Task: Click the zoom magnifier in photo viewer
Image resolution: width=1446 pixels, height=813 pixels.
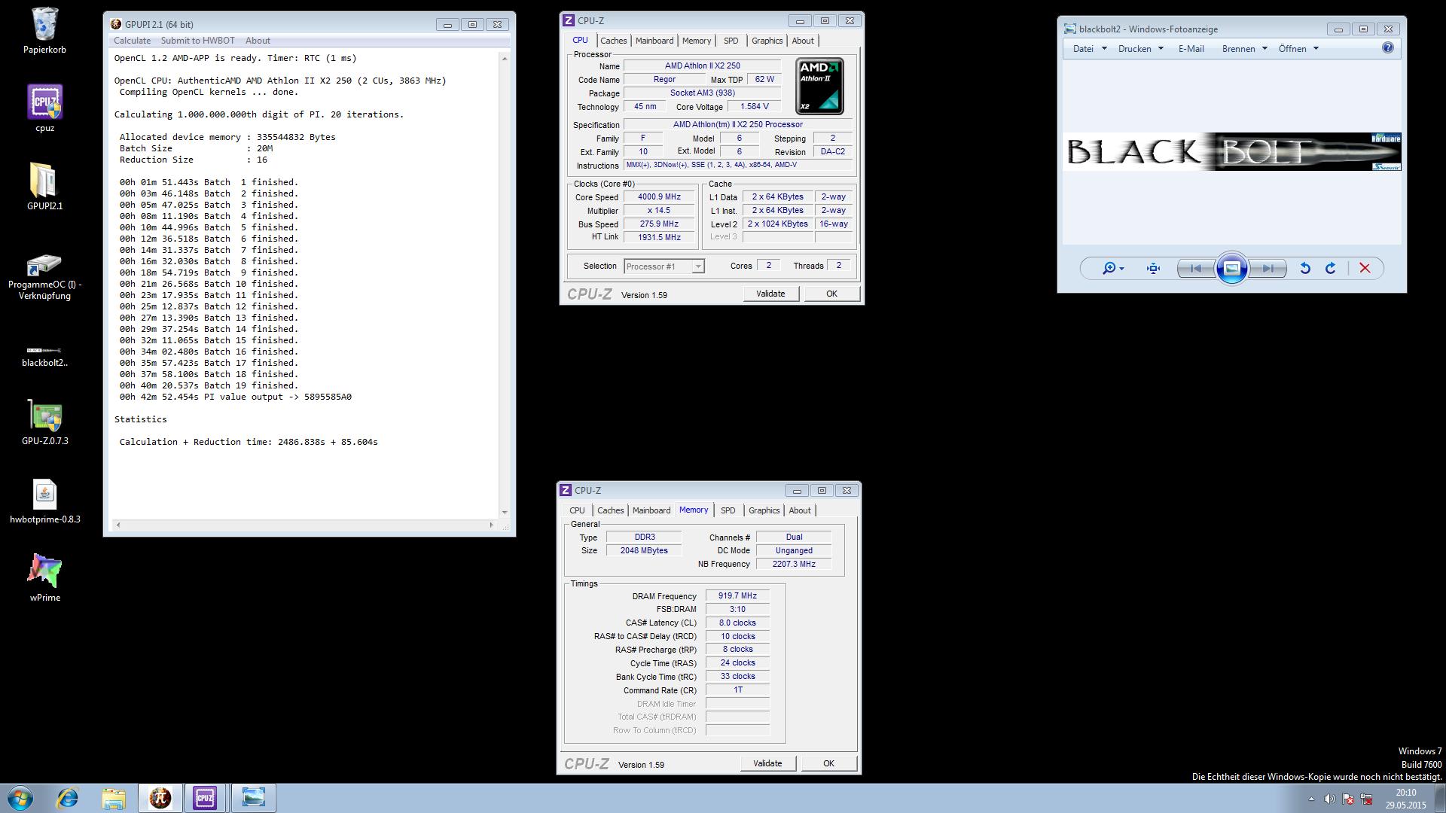Action: point(1109,268)
